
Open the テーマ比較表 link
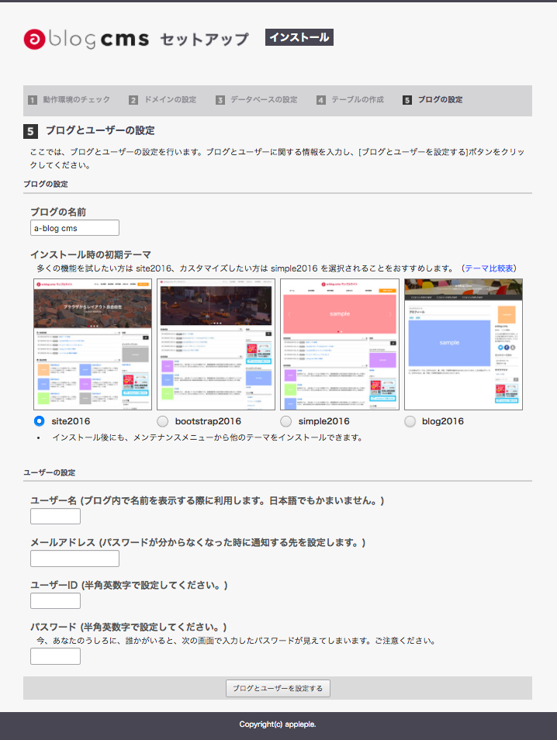point(489,268)
